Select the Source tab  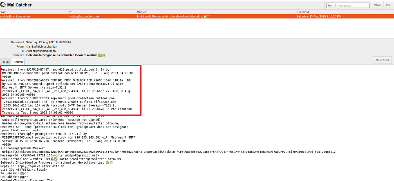point(18,62)
